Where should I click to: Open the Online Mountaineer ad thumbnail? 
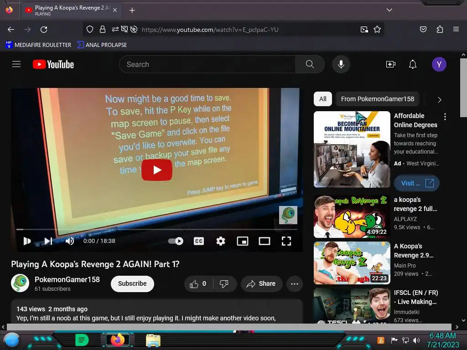coord(352,149)
